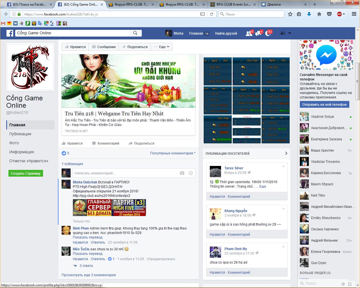Open the notifications globe icon
The height and width of the screenshot is (288, 360).
point(268,33)
